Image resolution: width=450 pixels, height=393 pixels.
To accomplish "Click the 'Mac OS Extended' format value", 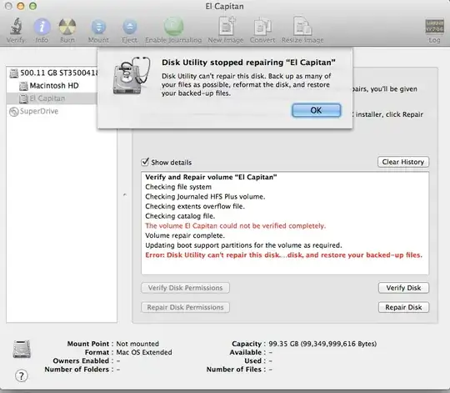I will coord(144,352).
